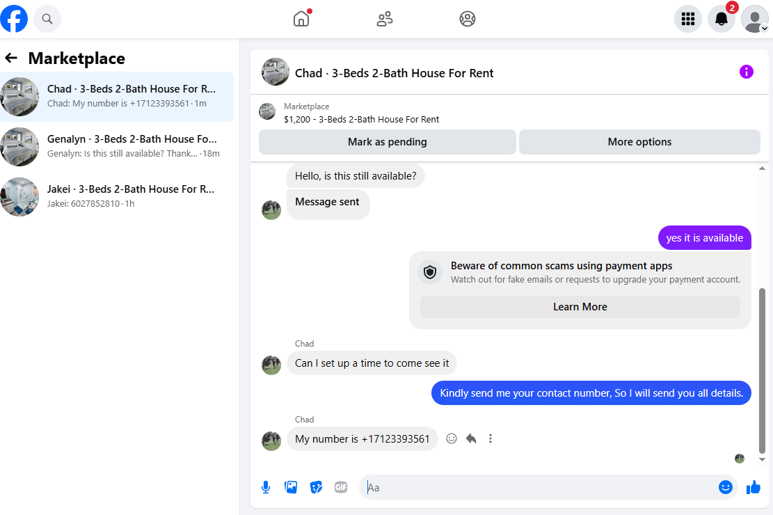Send a thumbs-up like
The width and height of the screenshot is (773, 515).
tap(754, 487)
